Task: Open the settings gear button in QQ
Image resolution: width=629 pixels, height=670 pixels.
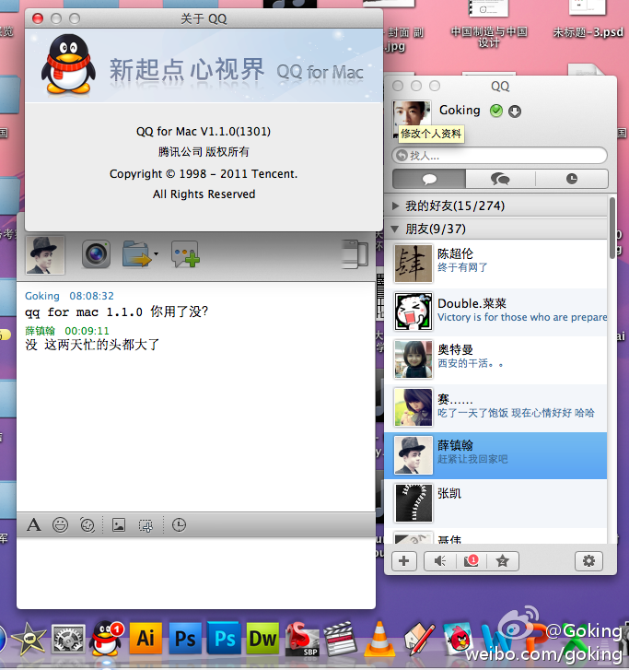Action: coord(588,561)
